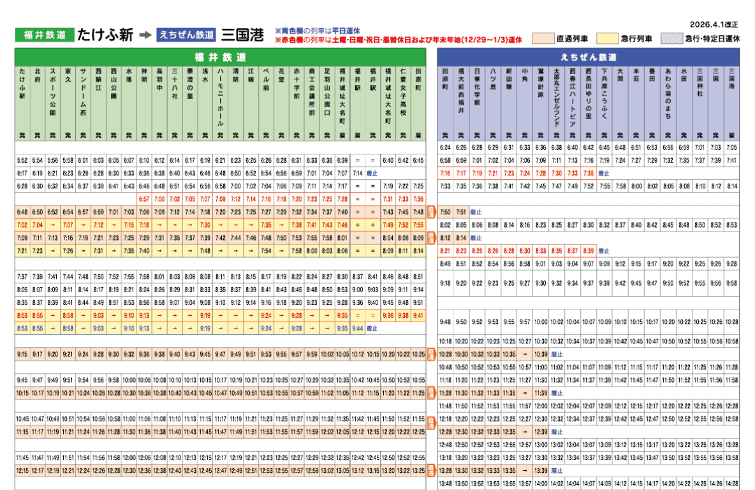The height and width of the screenshot is (490, 755).
Task: Click the direct-through icon beside the 11:25 row
Action: point(431,393)
